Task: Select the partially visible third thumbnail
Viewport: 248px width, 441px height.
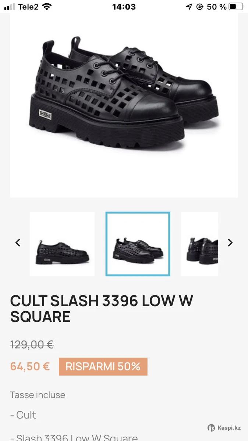Action: 199,244
